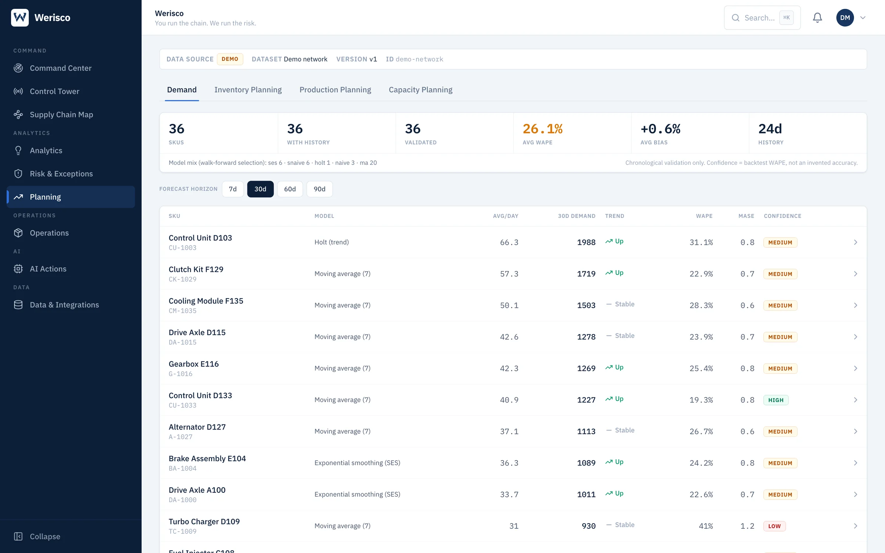
Task: Click Drive Axle A100 SKU name
Action: [x=197, y=490]
